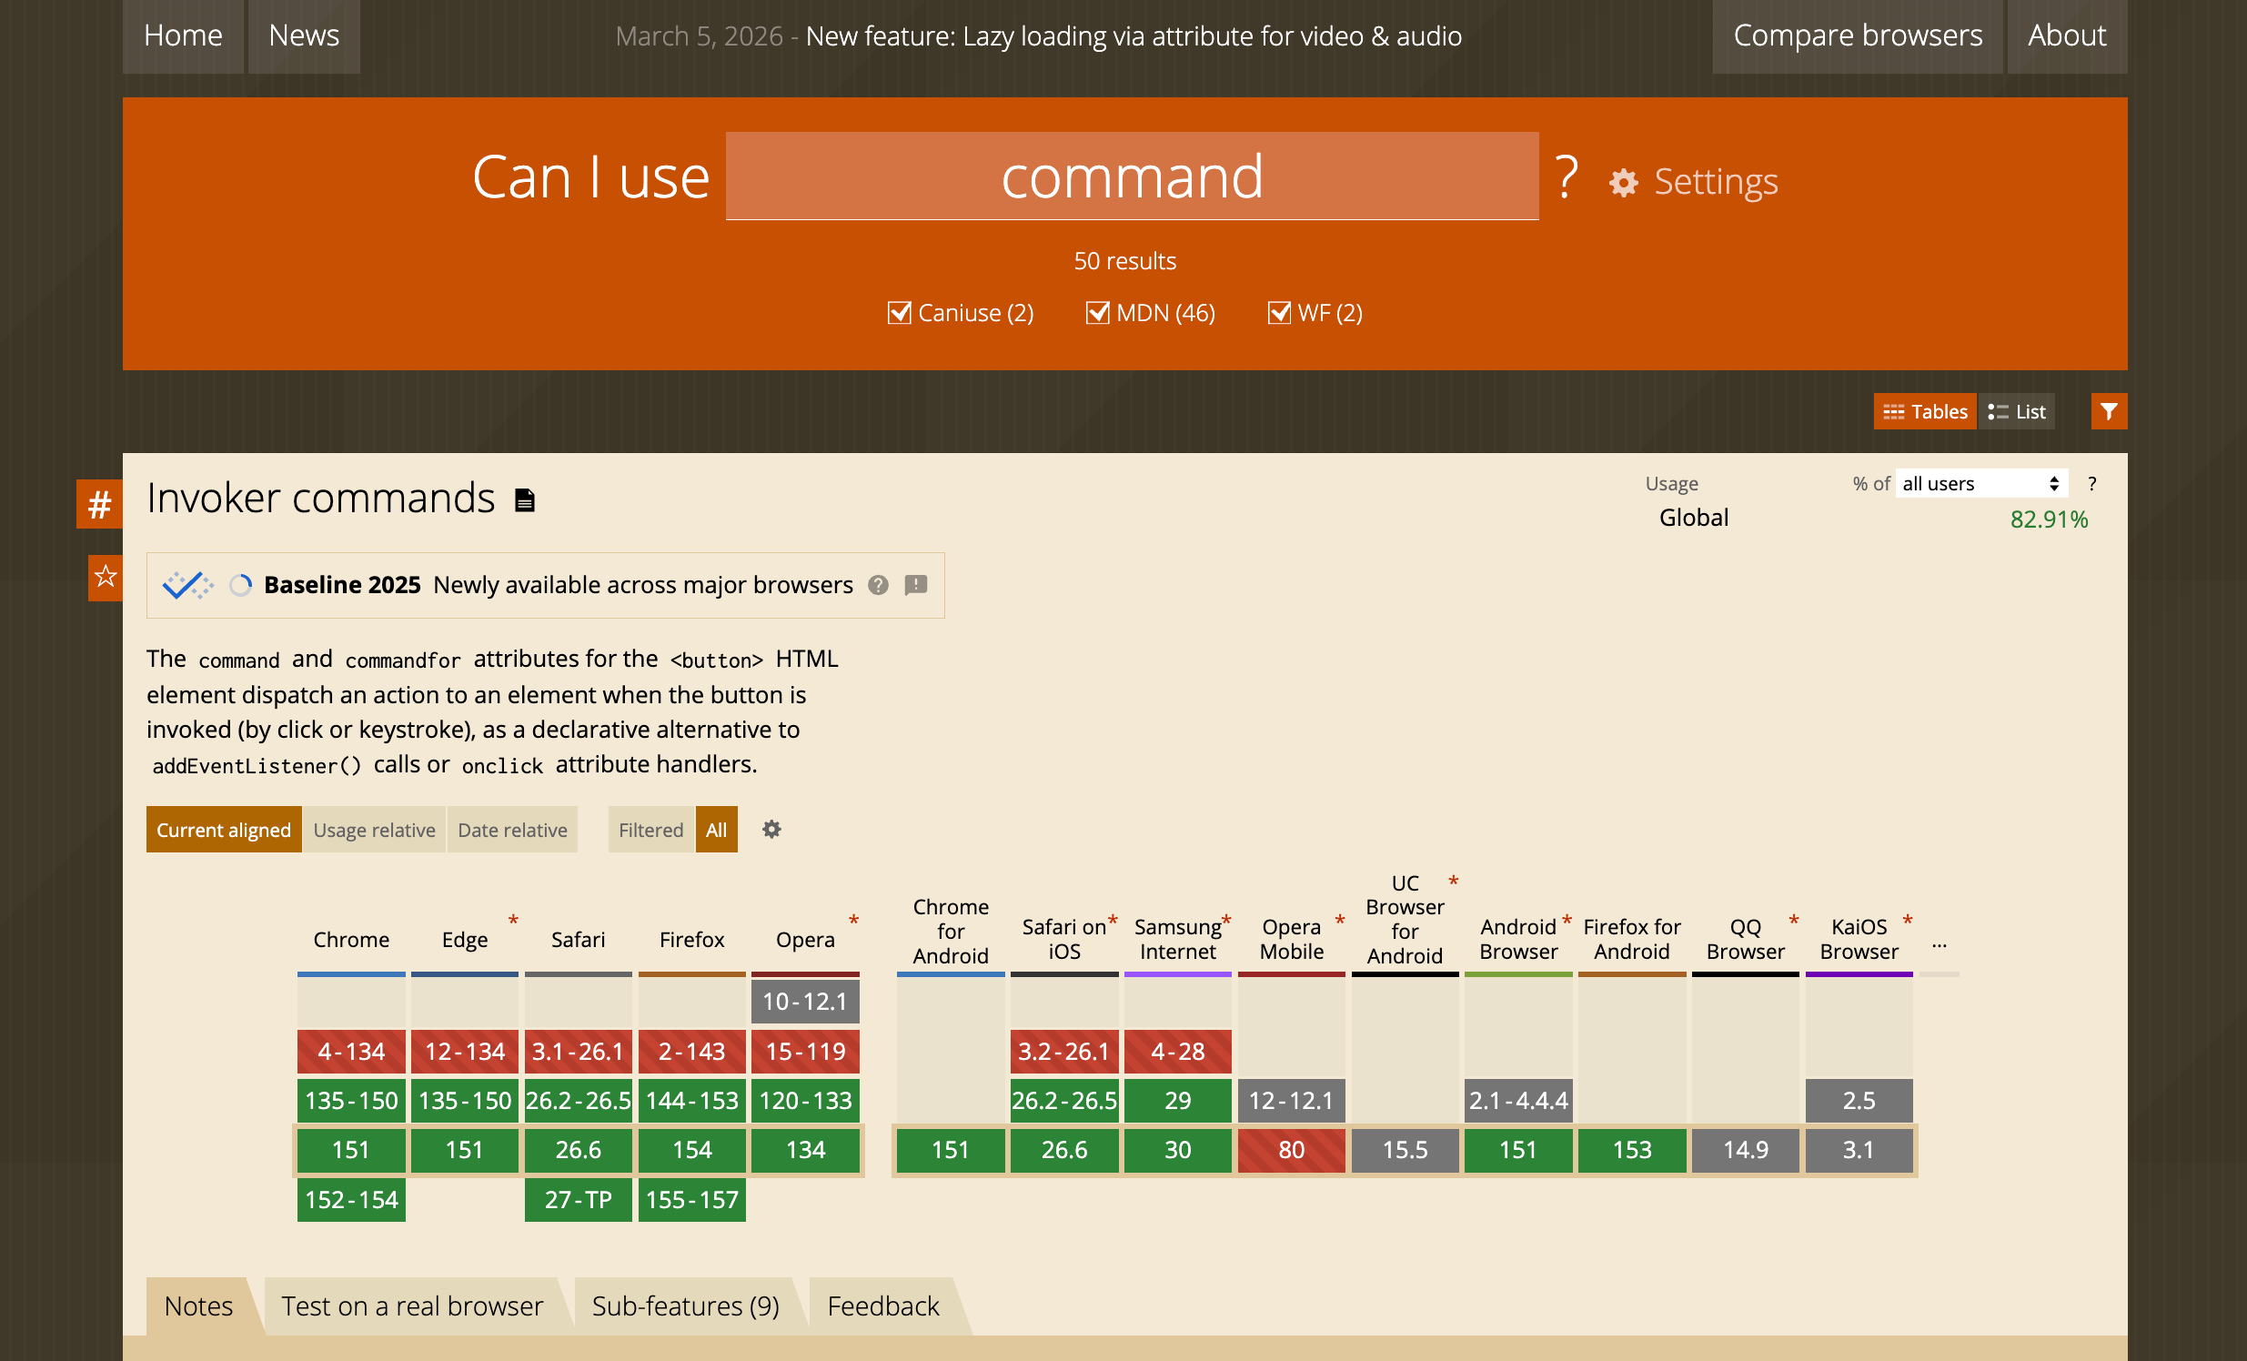Open the table view settings gear icon

[771, 829]
